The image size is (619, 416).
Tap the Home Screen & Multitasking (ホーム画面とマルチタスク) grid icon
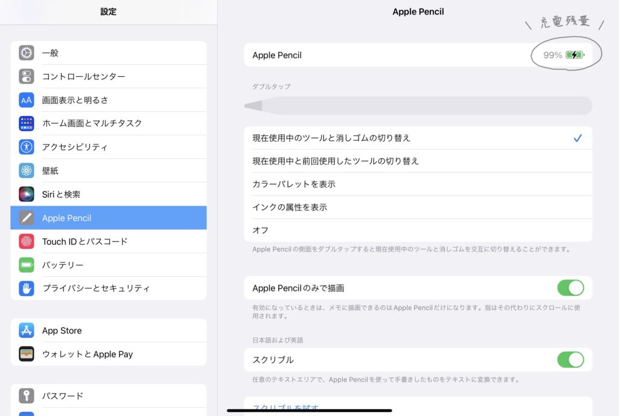point(27,123)
